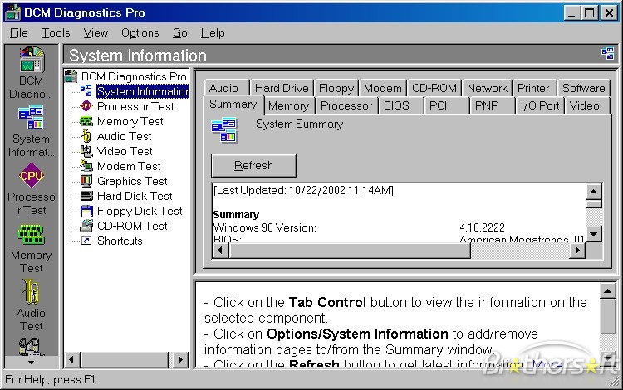Viewport: 623px width, 390px height.
Task: Click the BCM Diagnostics Pro tree root icon
Action: [71, 76]
